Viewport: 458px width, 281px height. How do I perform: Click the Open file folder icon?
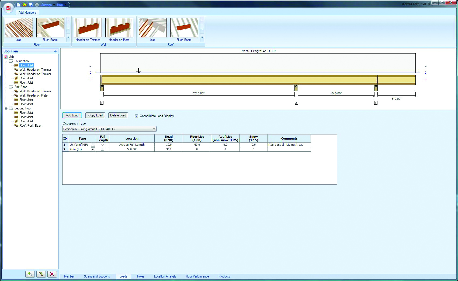(25, 5)
